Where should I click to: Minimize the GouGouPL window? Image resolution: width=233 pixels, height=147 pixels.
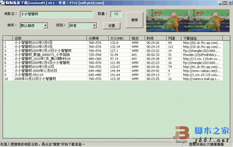click(220, 3)
